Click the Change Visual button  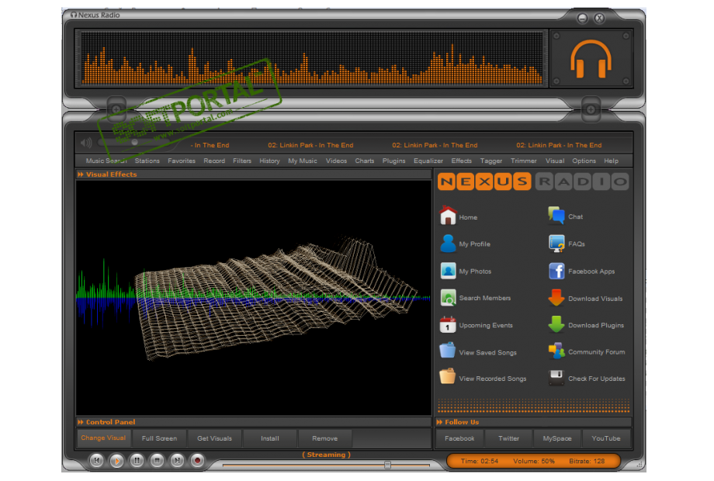click(103, 438)
